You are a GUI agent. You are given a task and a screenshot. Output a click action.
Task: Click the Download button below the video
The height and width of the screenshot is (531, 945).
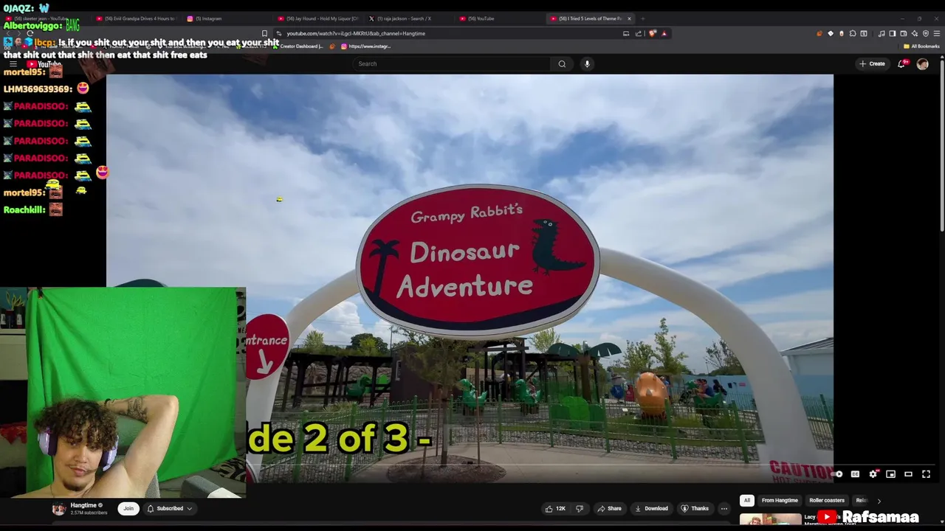coord(651,508)
